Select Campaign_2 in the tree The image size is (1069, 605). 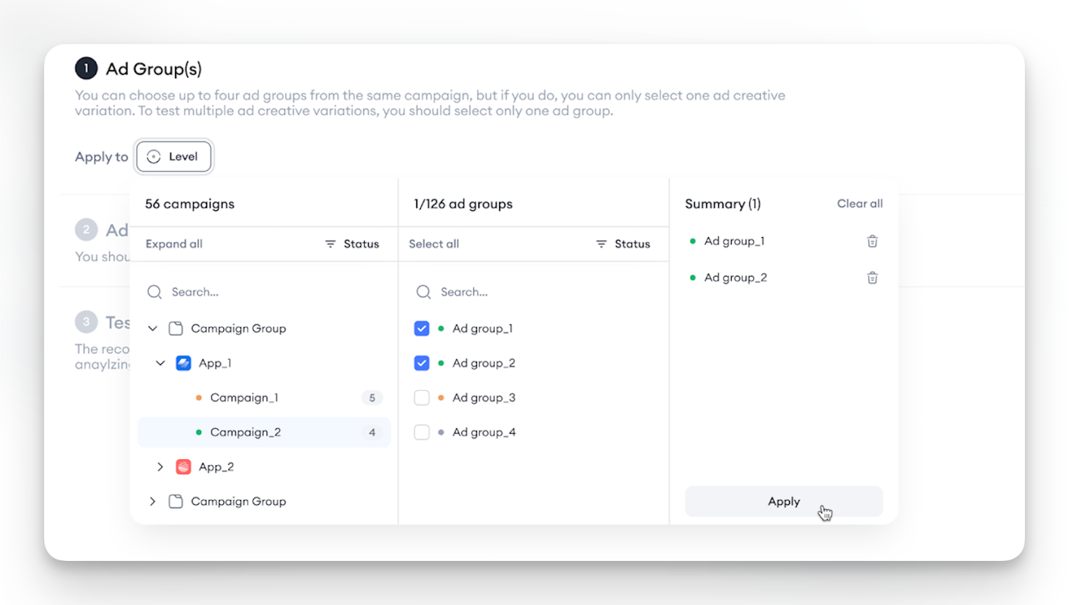tap(264, 433)
